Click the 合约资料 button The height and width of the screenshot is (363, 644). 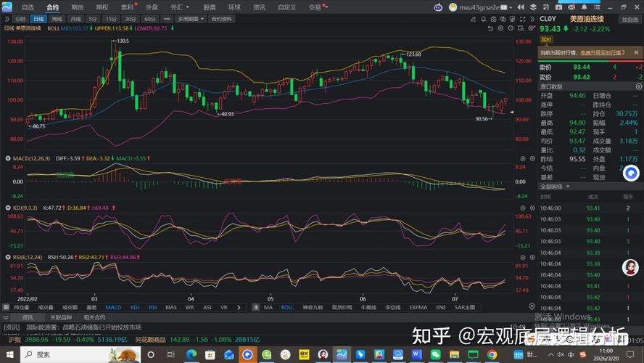click(222, 19)
